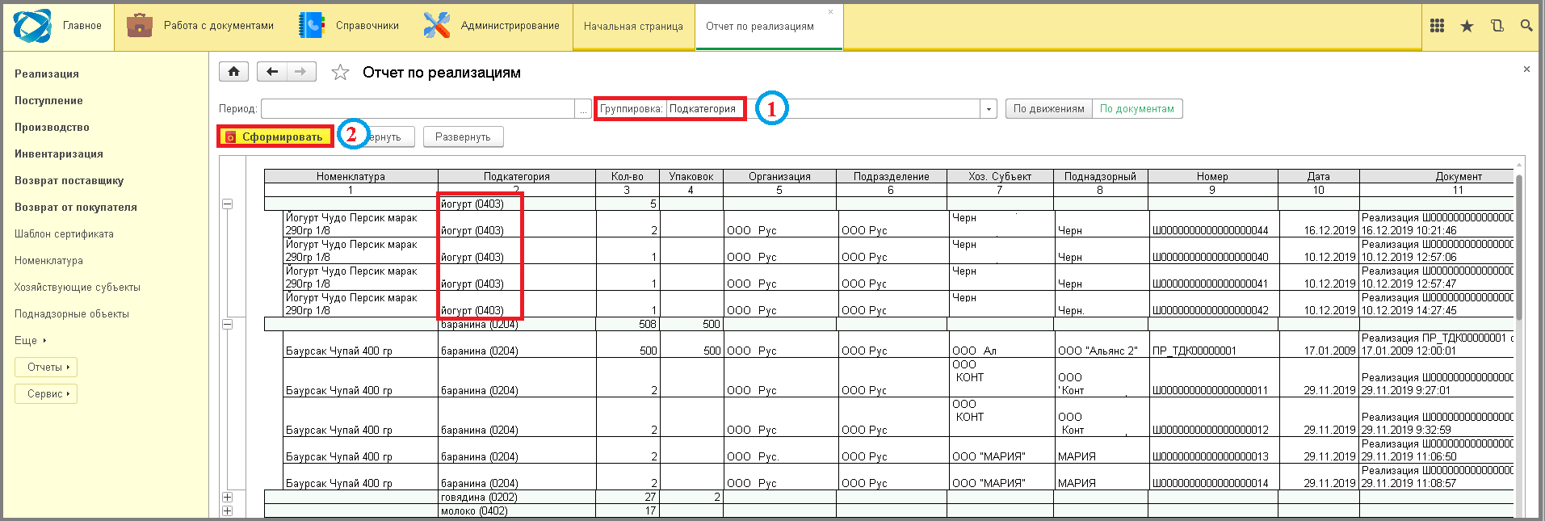Screen dimensions: 1545x521
Task: Open Поднадзорные объекты in the sidebar
Action: [x=72, y=313]
